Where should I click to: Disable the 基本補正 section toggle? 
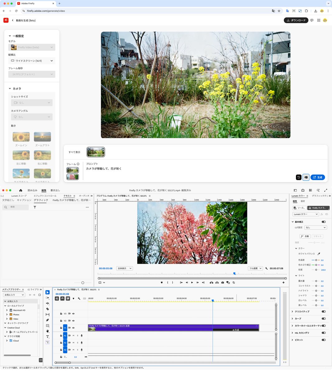(x=324, y=222)
